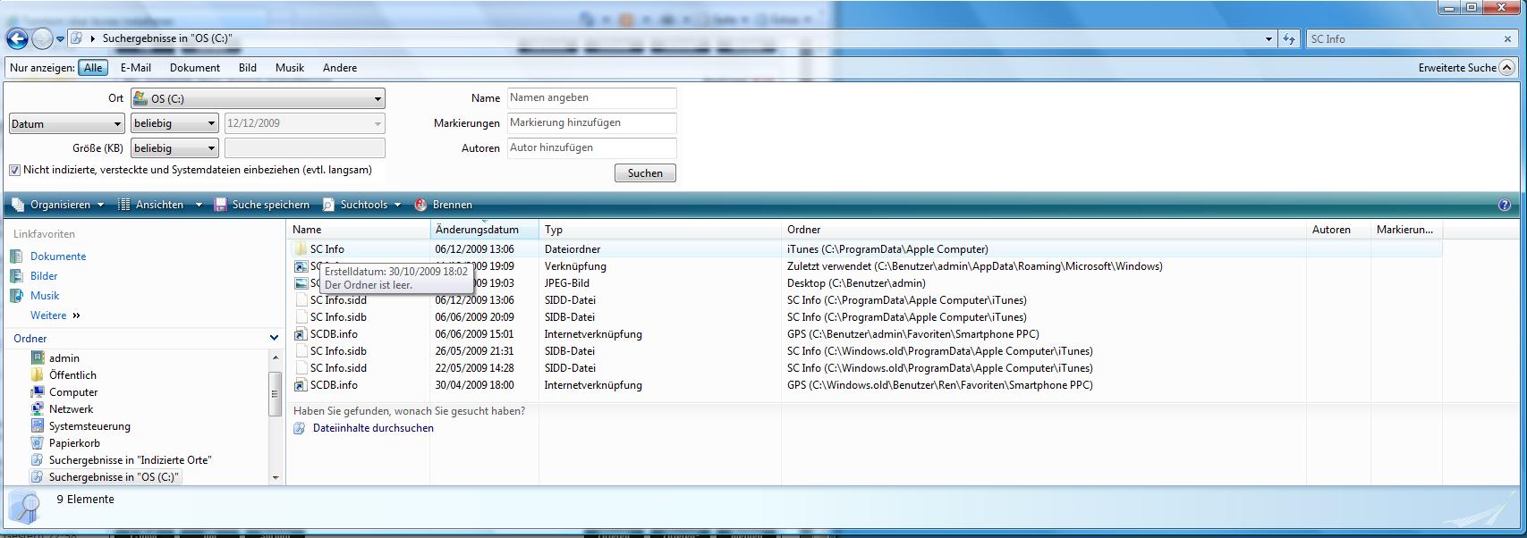This screenshot has width=1527, height=538.
Task: Click the refresh icon beside address bar
Action: 1289,39
